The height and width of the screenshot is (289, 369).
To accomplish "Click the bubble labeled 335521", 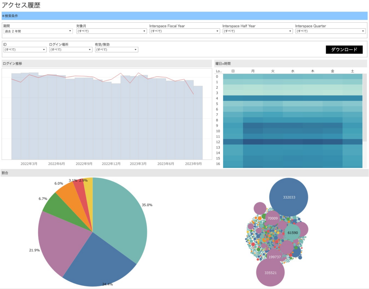I will click(270, 273).
